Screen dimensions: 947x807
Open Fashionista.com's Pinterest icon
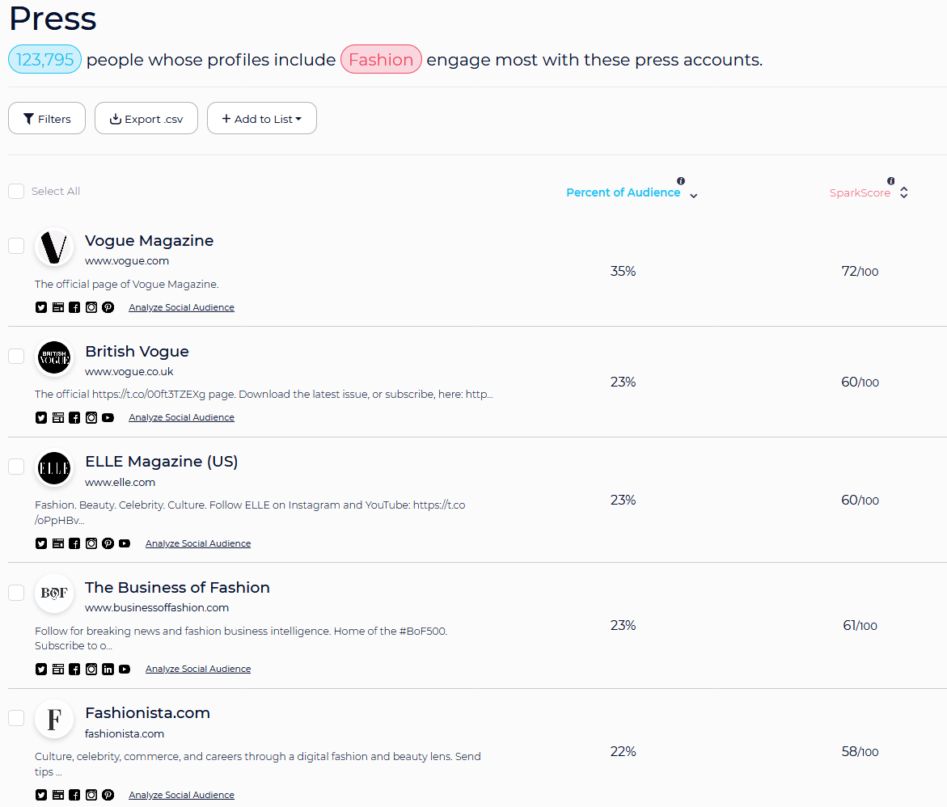[x=108, y=795]
